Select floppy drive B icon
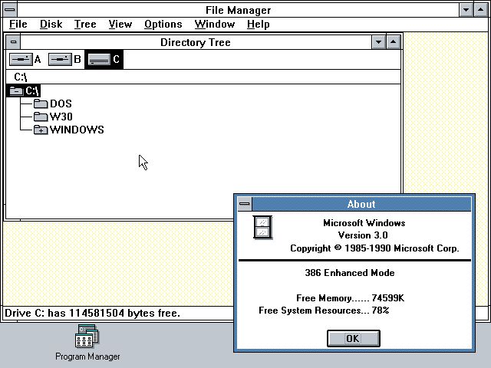The height and width of the screenshot is (368, 491). click(x=60, y=59)
